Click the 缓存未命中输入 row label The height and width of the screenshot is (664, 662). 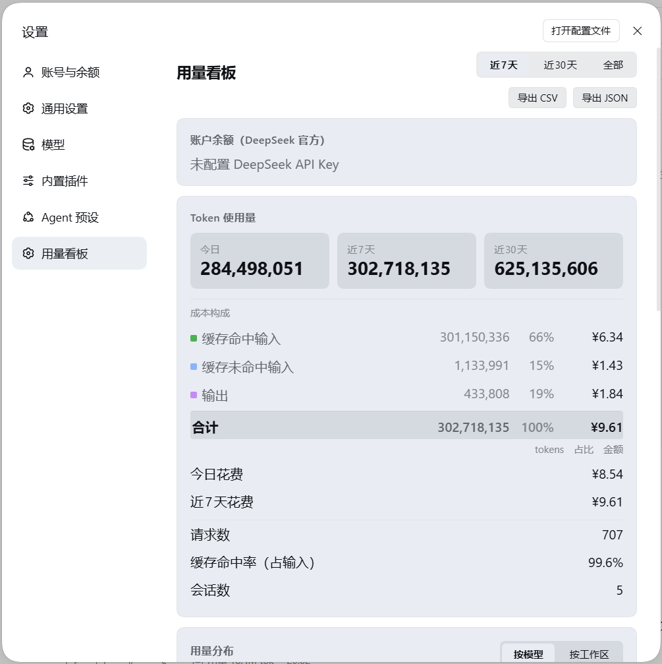pos(248,367)
